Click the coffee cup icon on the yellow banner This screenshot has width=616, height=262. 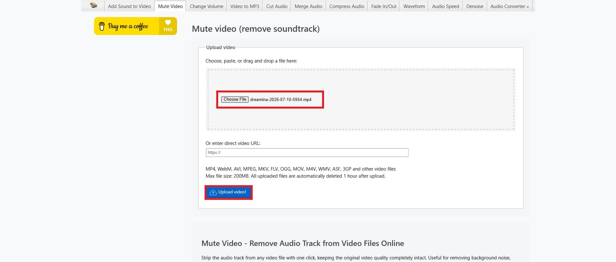(102, 26)
